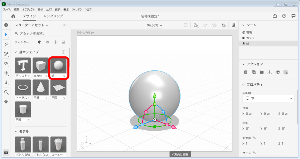Click the Home icon
Screen dimensions: 300x159
point(13,16)
